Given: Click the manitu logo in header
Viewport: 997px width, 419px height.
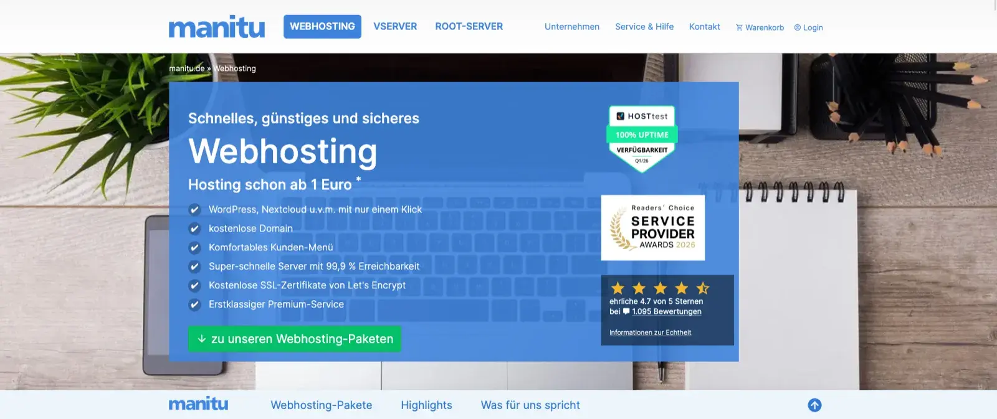Looking at the screenshot, I should point(216,27).
